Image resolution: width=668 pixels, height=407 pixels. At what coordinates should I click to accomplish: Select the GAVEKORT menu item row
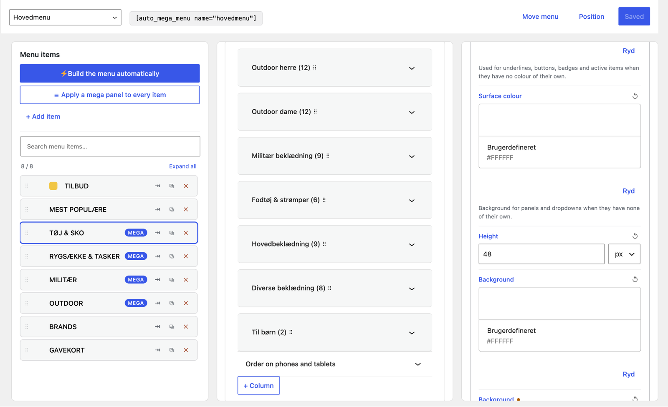109,350
